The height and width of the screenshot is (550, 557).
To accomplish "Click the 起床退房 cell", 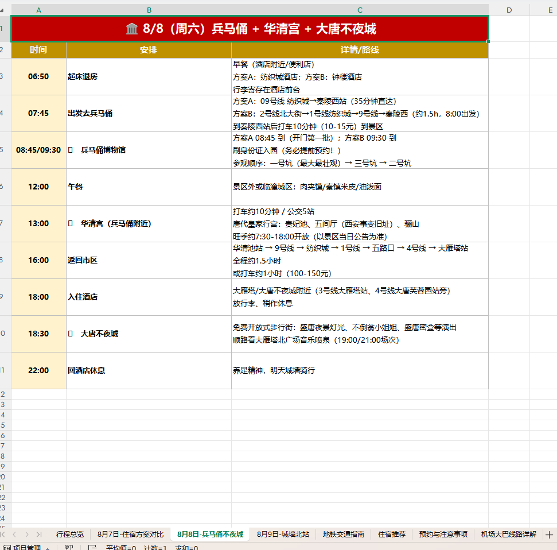I will tap(149, 76).
